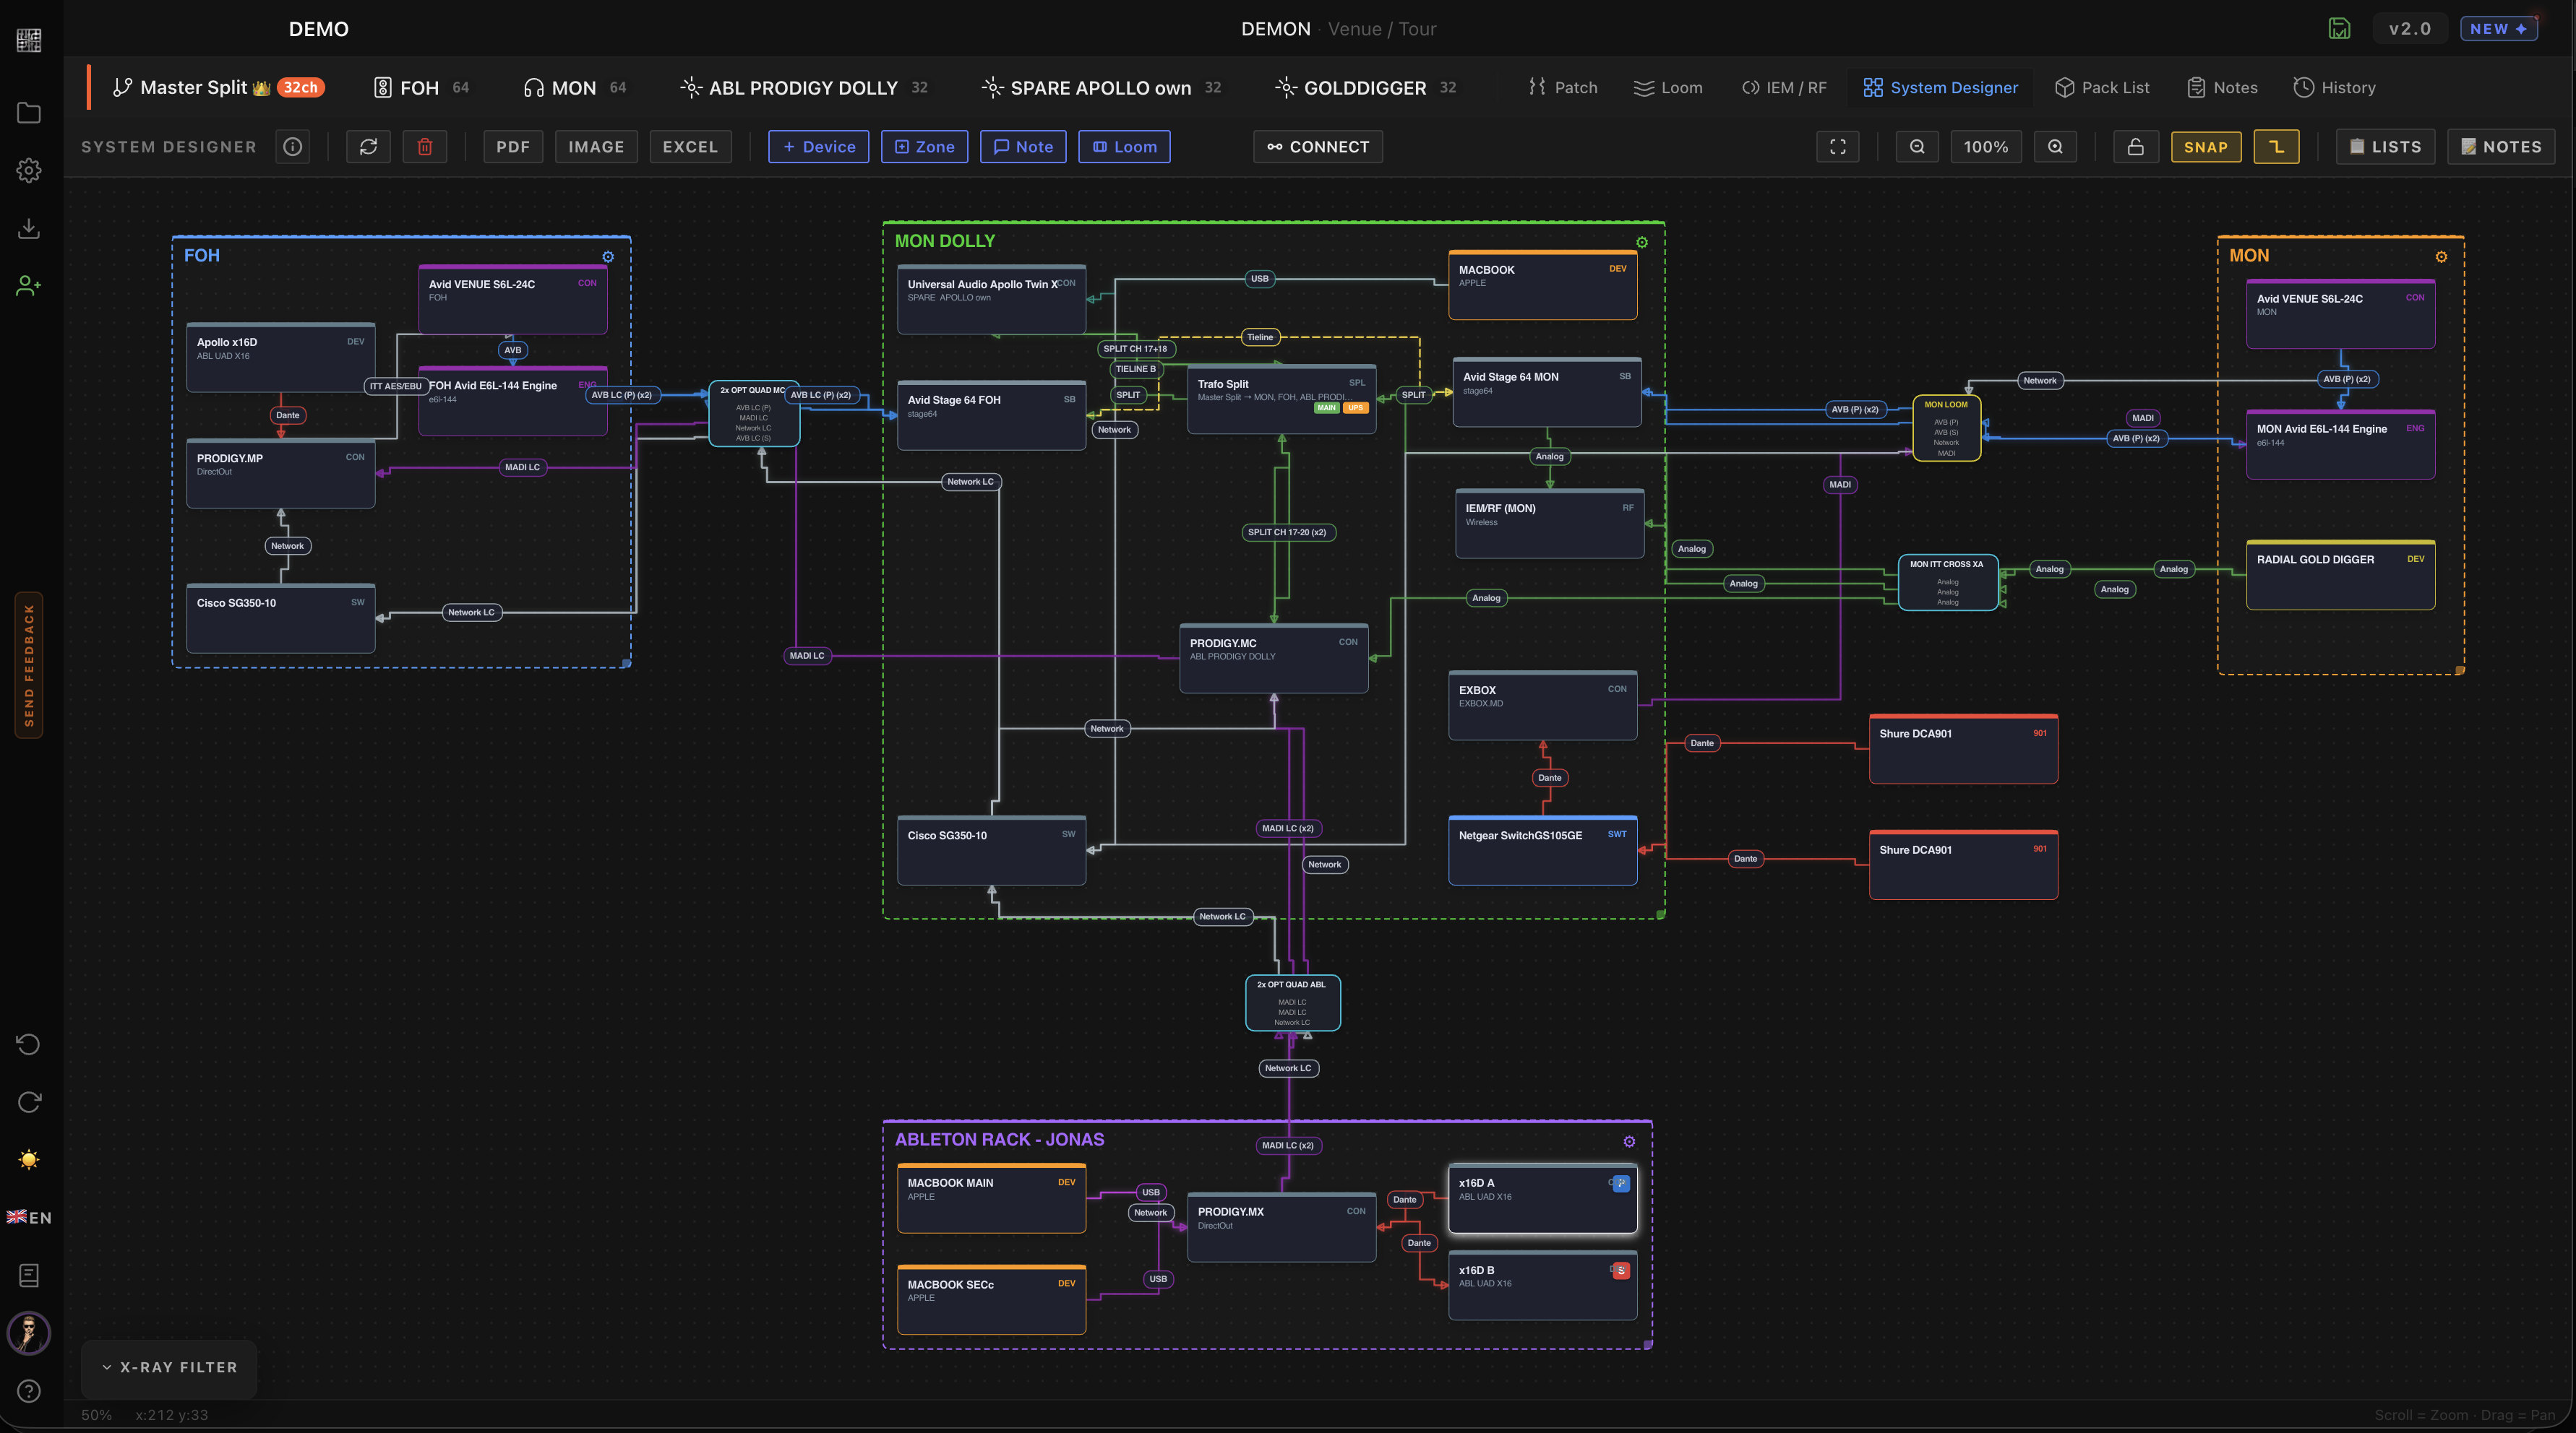Image resolution: width=2576 pixels, height=1433 pixels.
Task: Go to the Patch tab
Action: point(1563,88)
